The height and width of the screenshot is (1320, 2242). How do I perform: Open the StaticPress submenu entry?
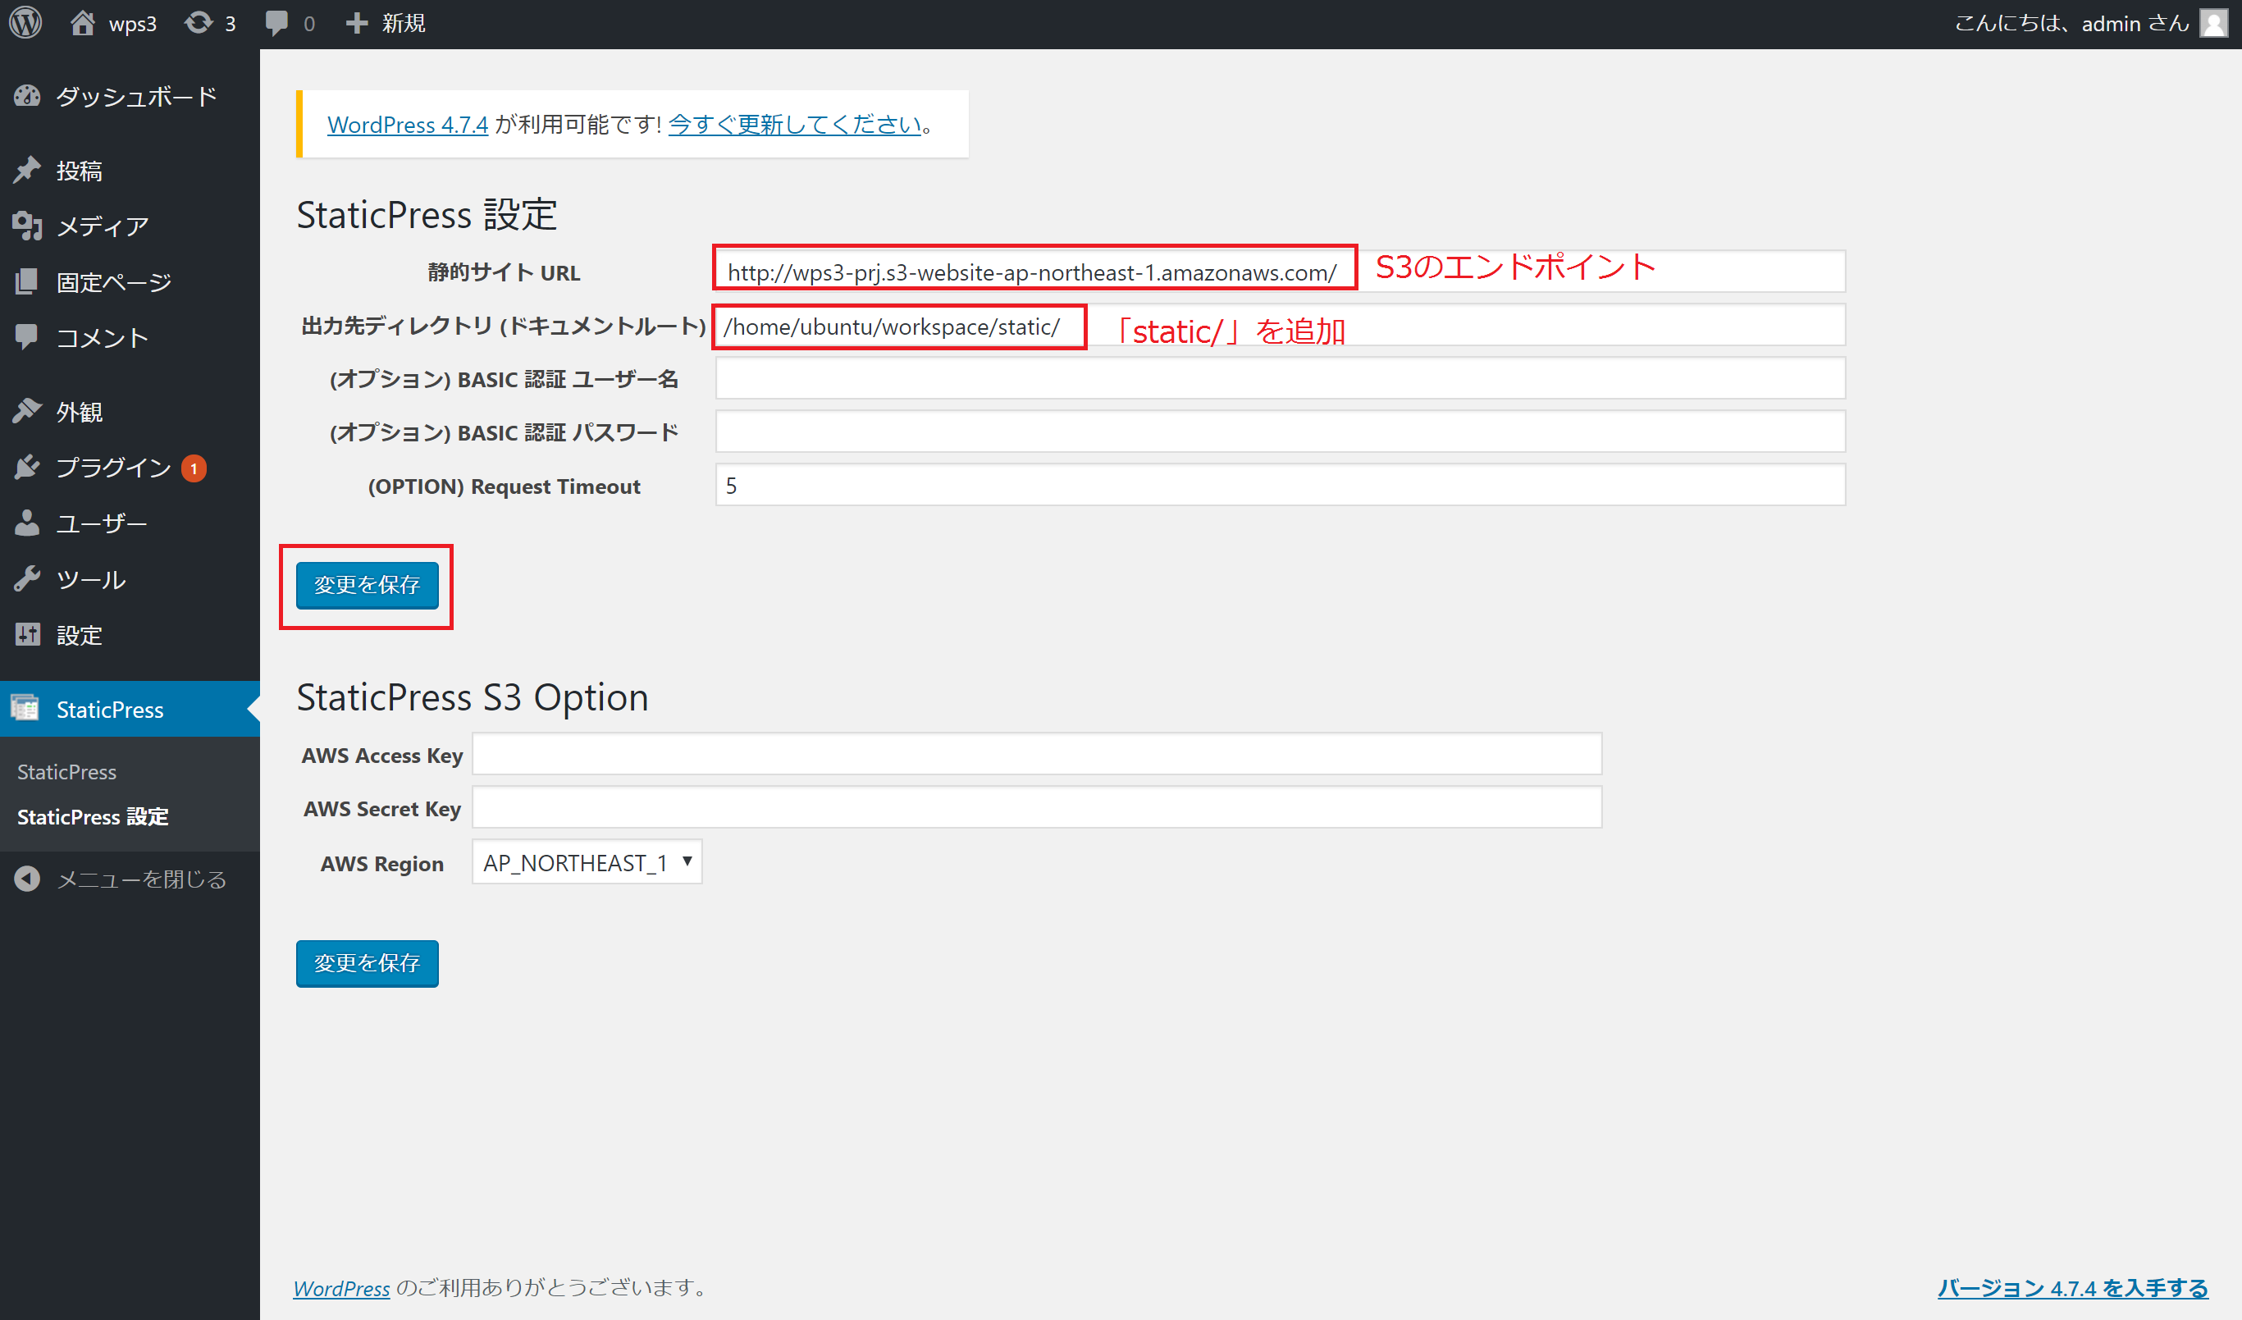point(66,772)
